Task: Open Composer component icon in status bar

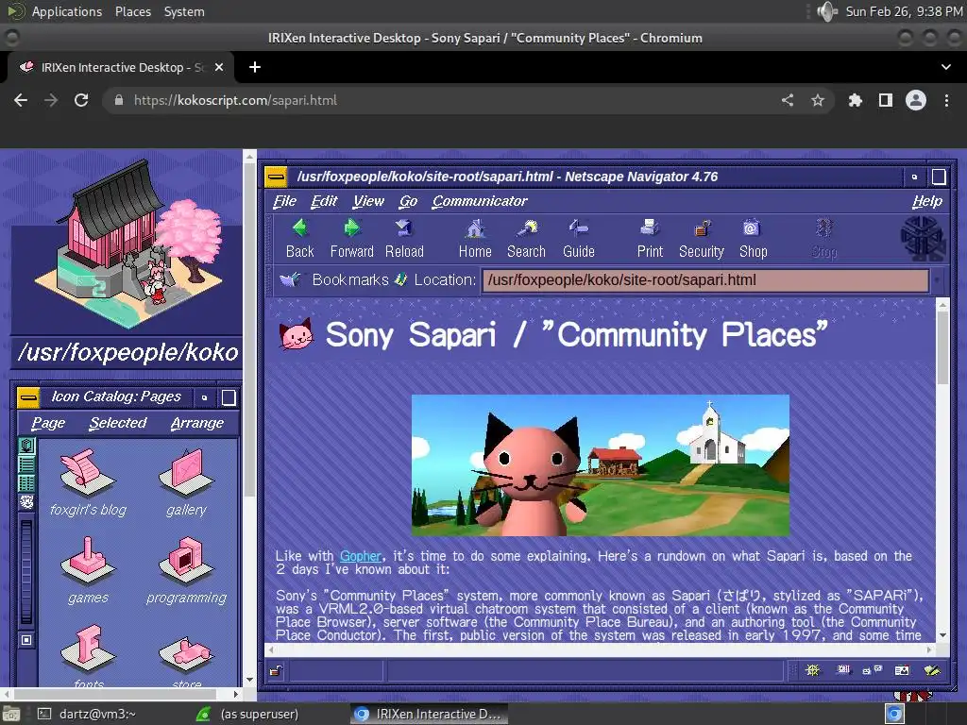Action: (931, 670)
